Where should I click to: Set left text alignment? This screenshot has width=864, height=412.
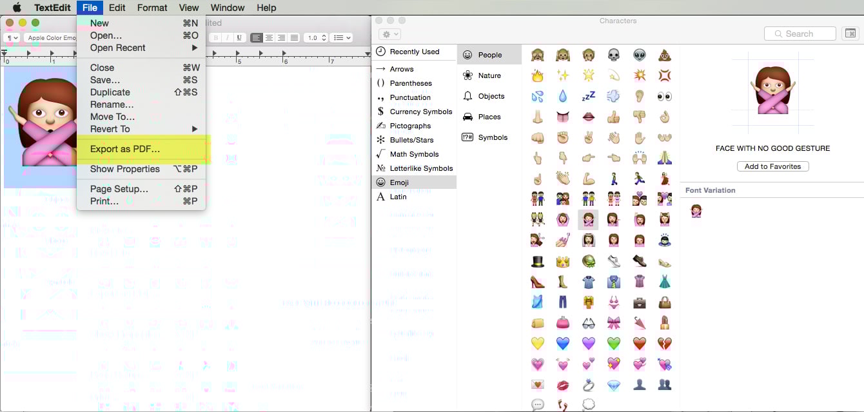click(257, 38)
